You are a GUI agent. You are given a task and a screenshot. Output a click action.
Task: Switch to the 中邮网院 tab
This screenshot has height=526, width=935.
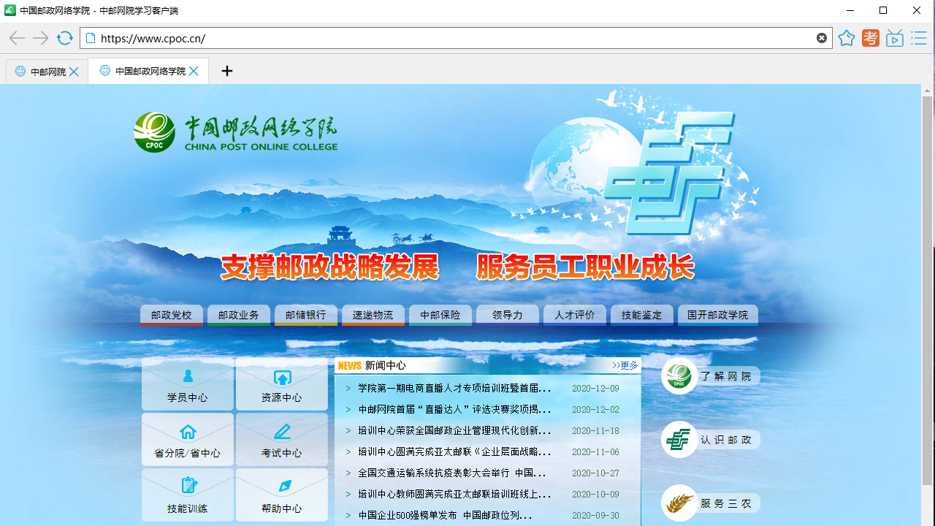click(x=45, y=71)
